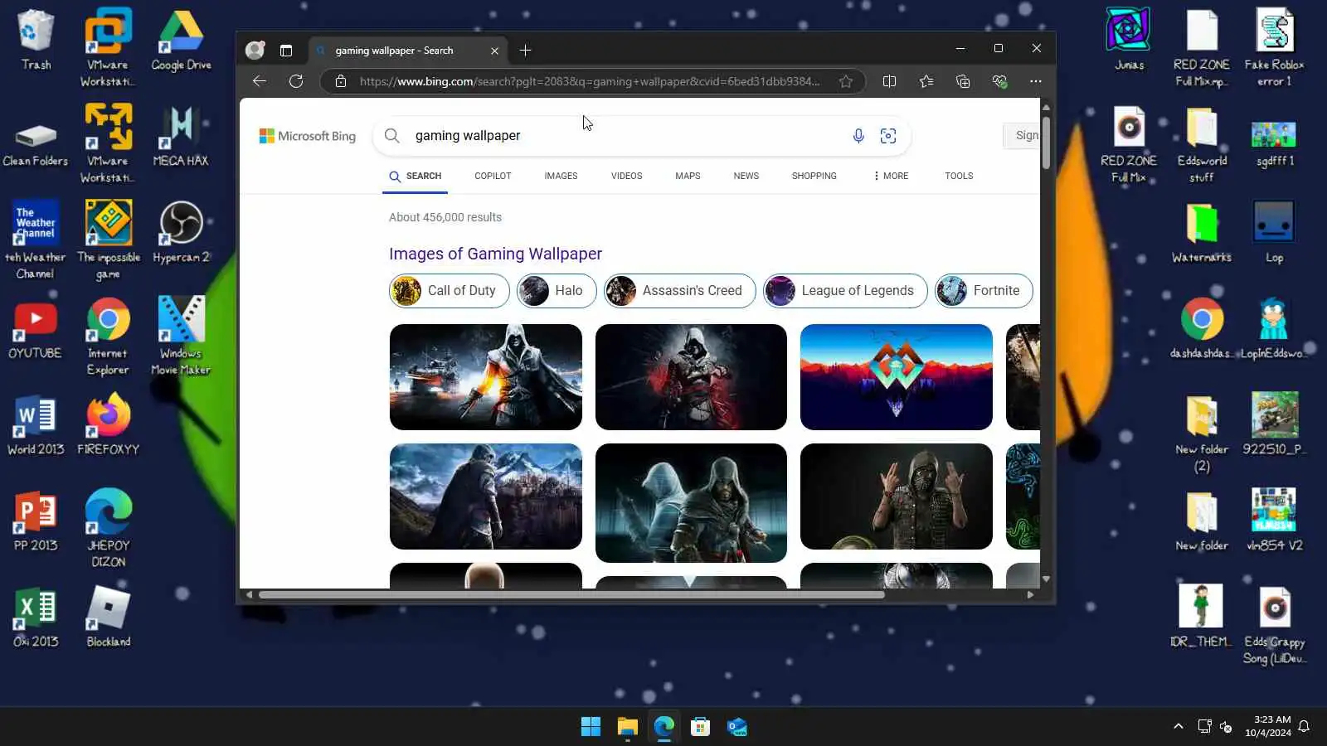Show hidden system tray icons
This screenshot has height=746, width=1327.
(x=1178, y=727)
